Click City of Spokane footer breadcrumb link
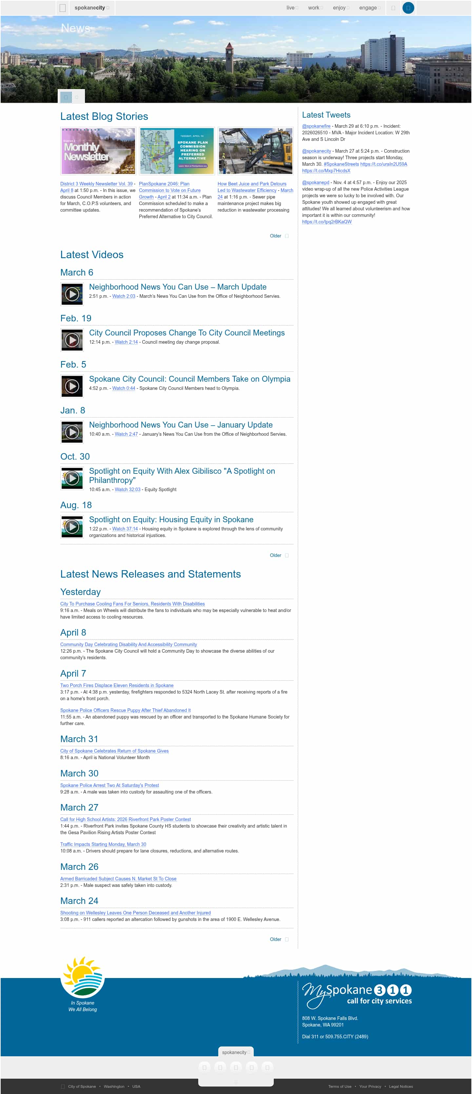Viewport: 472px width, 1094px height. click(82, 1086)
